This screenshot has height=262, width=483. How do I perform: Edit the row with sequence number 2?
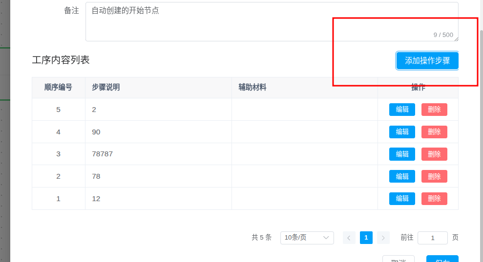point(402,176)
